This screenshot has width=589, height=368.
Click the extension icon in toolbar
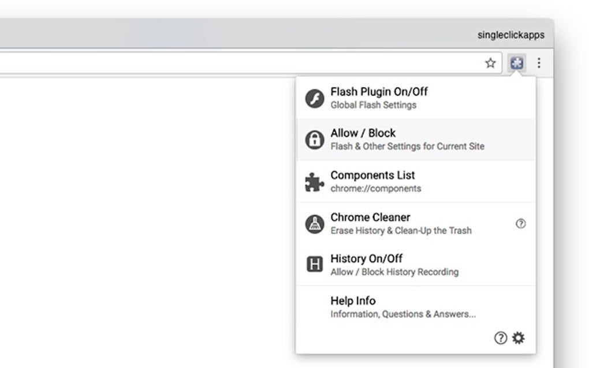point(517,63)
